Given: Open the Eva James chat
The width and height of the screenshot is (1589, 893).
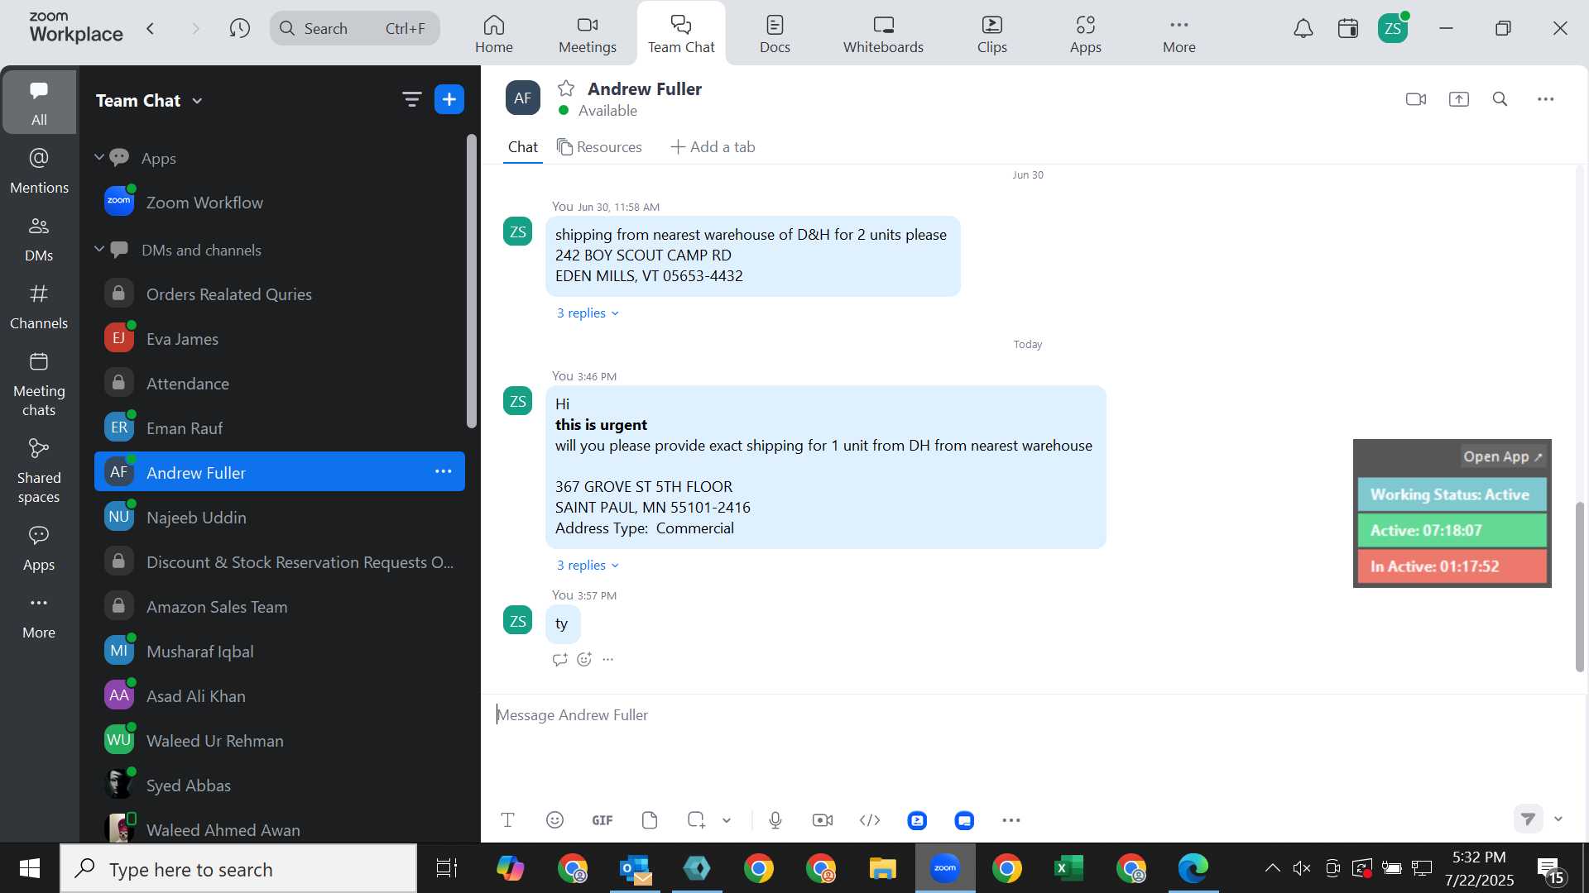Looking at the screenshot, I should point(280,339).
